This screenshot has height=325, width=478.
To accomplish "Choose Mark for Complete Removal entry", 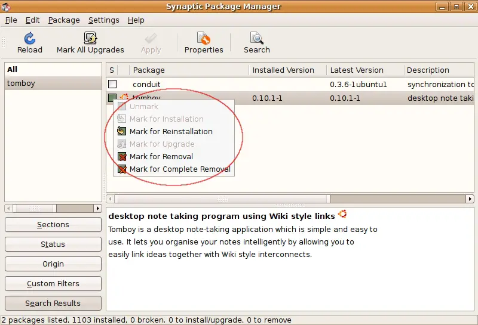I will (x=174, y=169).
